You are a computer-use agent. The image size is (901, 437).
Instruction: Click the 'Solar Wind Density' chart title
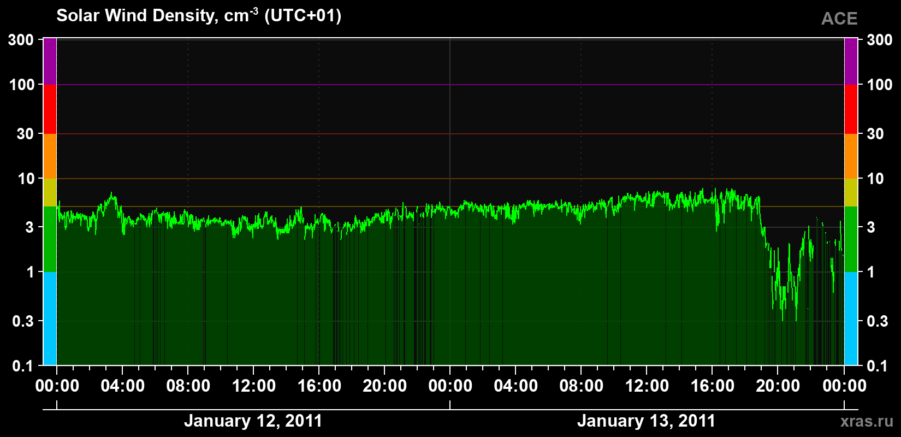pos(199,16)
